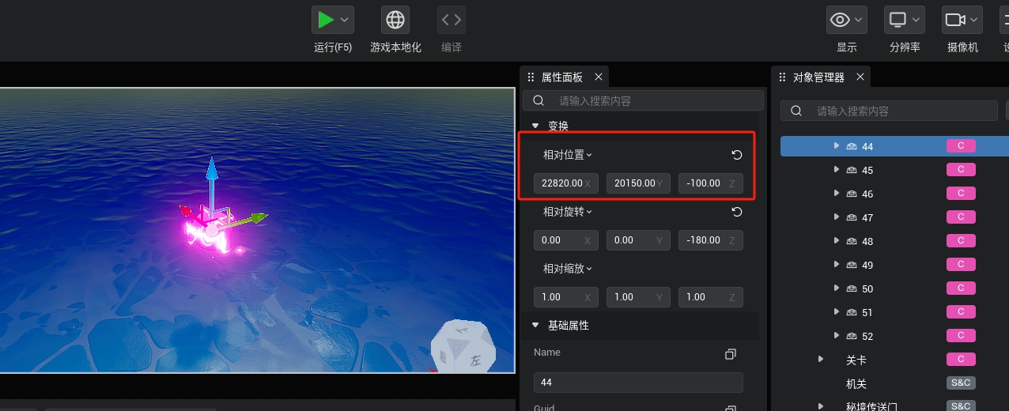Click the S&C tag on the 机关 row
1009x411 pixels.
(x=961, y=383)
